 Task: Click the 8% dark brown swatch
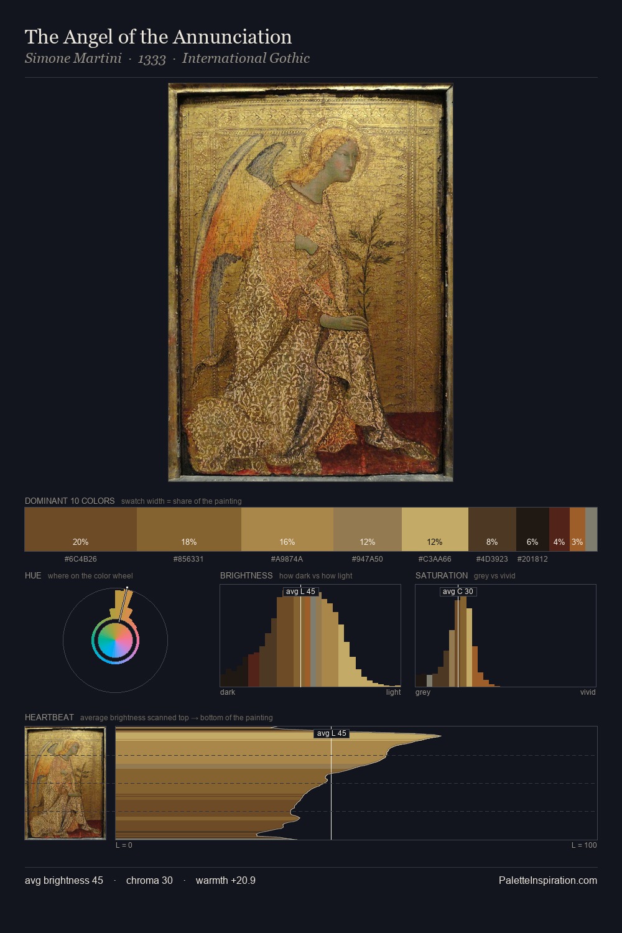tap(492, 529)
